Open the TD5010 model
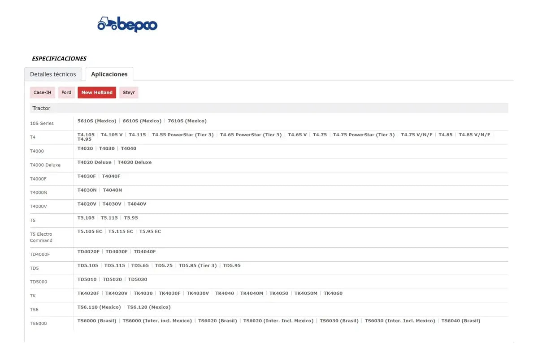The width and height of the screenshot is (538, 359). tap(87, 280)
